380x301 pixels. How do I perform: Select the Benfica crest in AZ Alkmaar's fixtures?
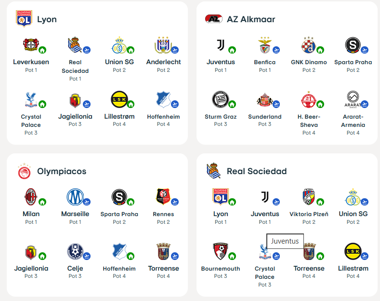264,45
